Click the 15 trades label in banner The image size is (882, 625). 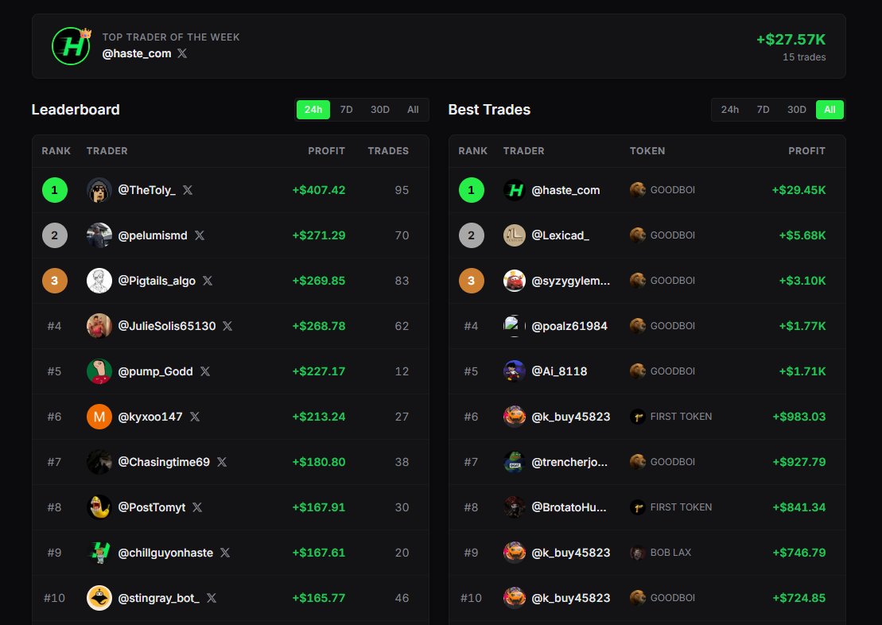804,56
